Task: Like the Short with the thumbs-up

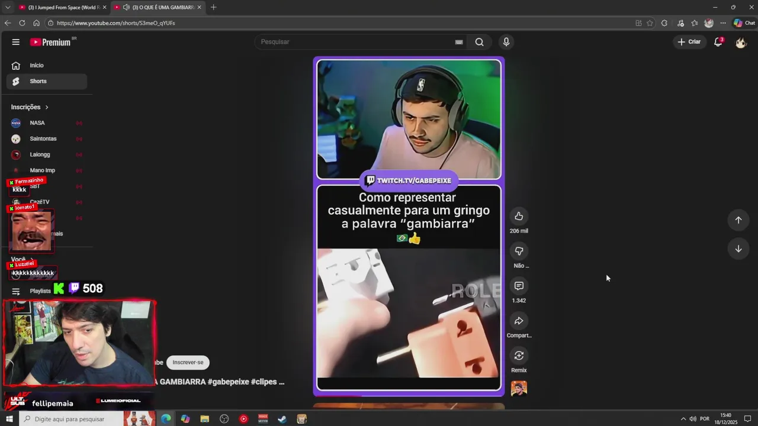Action: point(519,217)
